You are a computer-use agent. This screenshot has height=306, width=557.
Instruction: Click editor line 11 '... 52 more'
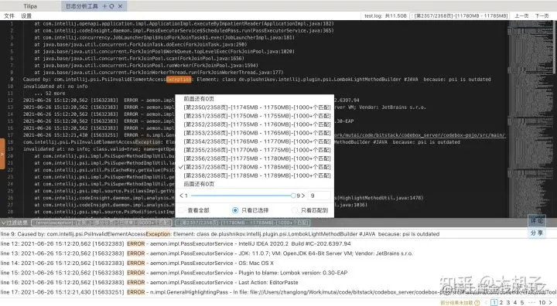[50, 93]
